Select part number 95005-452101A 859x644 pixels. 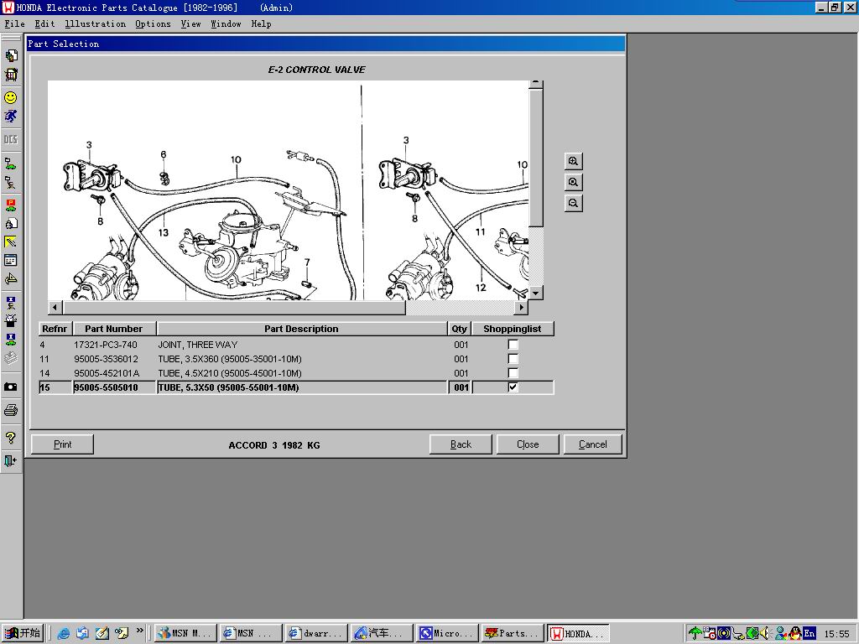107,373
